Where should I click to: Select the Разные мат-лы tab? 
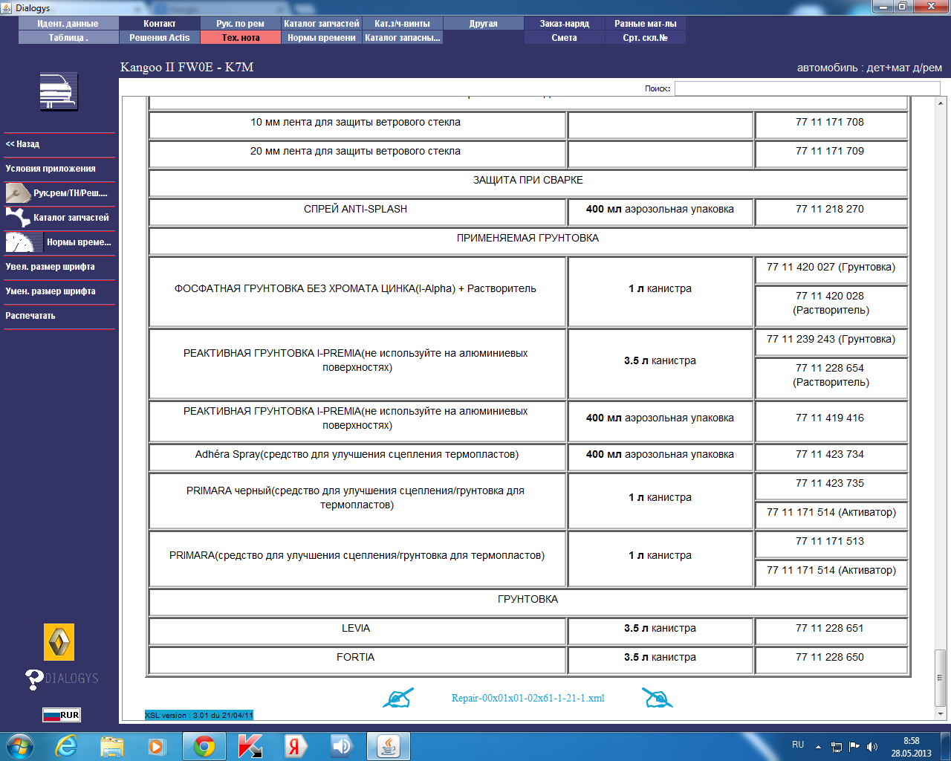click(646, 24)
